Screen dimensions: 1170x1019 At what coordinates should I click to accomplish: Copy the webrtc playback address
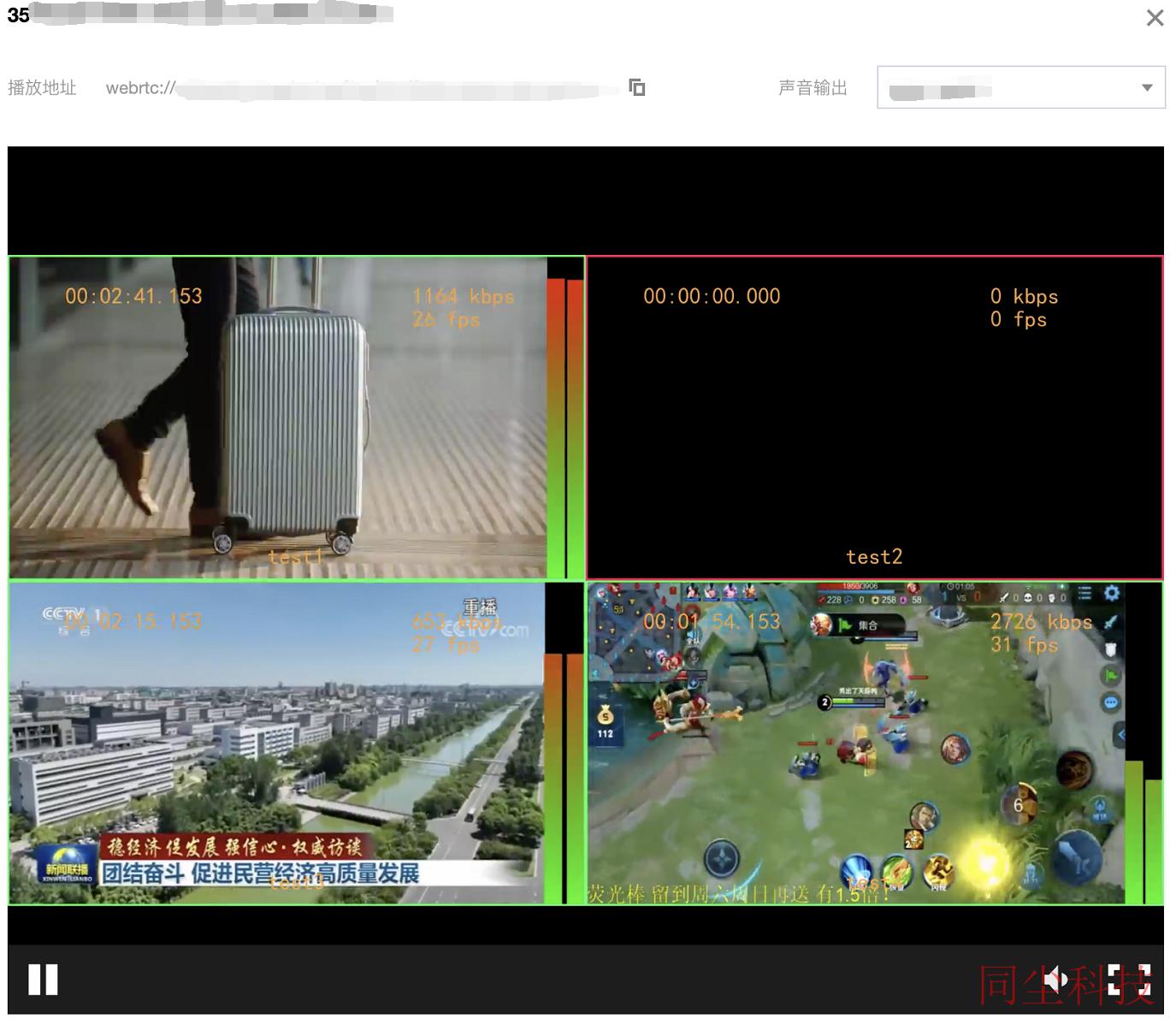click(x=636, y=87)
